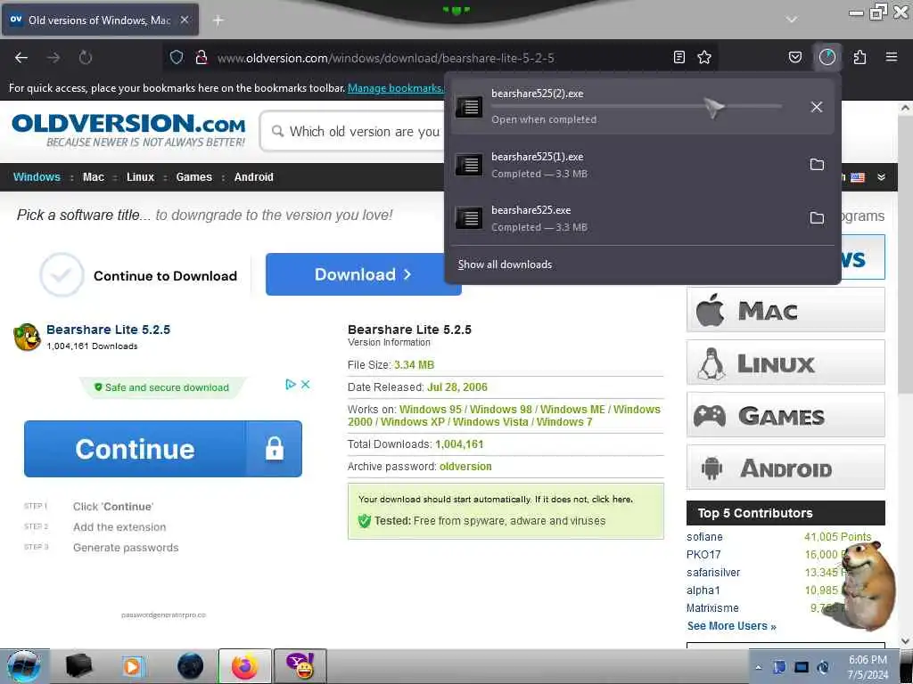
Task: Toggle reader view icon in address bar
Action: pyautogui.click(x=679, y=57)
